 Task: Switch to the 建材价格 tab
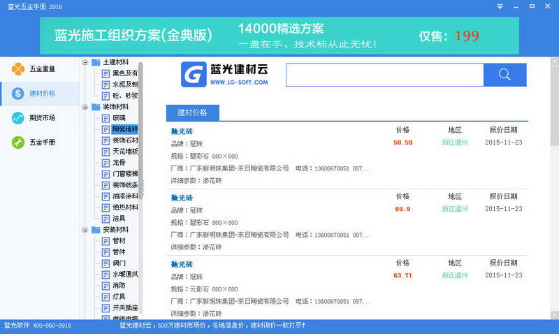pyautogui.click(x=192, y=112)
